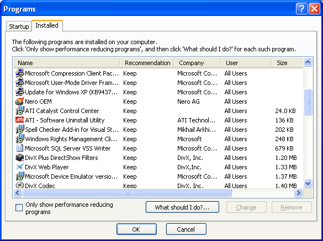The image size is (323, 241).
Task: Click Microsoft Device Emulator row icon
Action: tap(20, 176)
